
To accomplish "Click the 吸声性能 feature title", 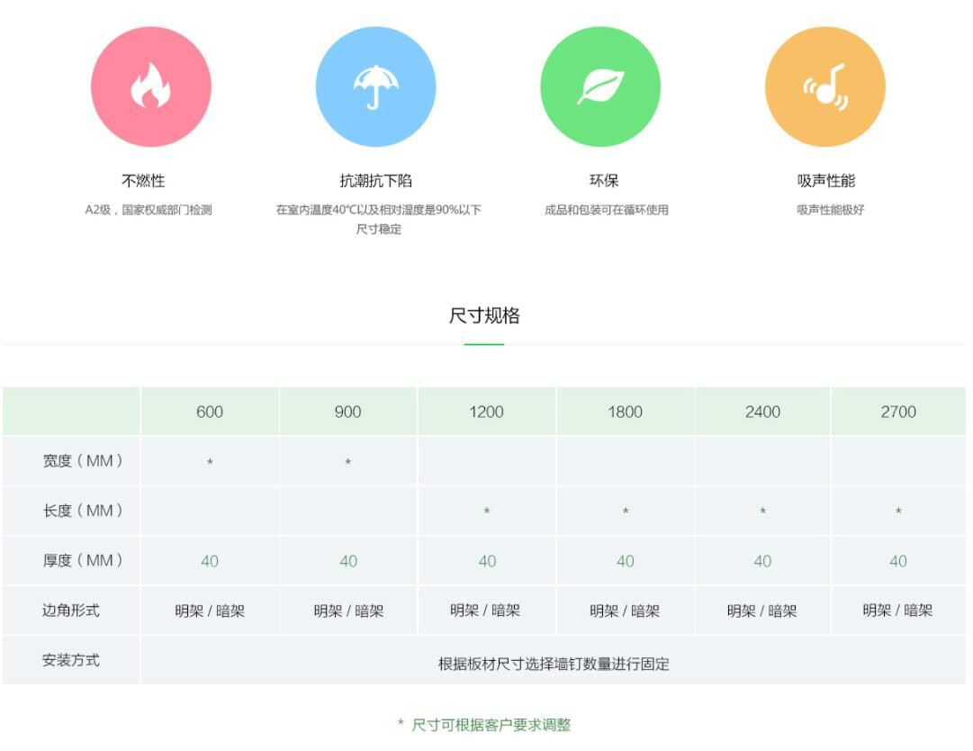I will [825, 181].
